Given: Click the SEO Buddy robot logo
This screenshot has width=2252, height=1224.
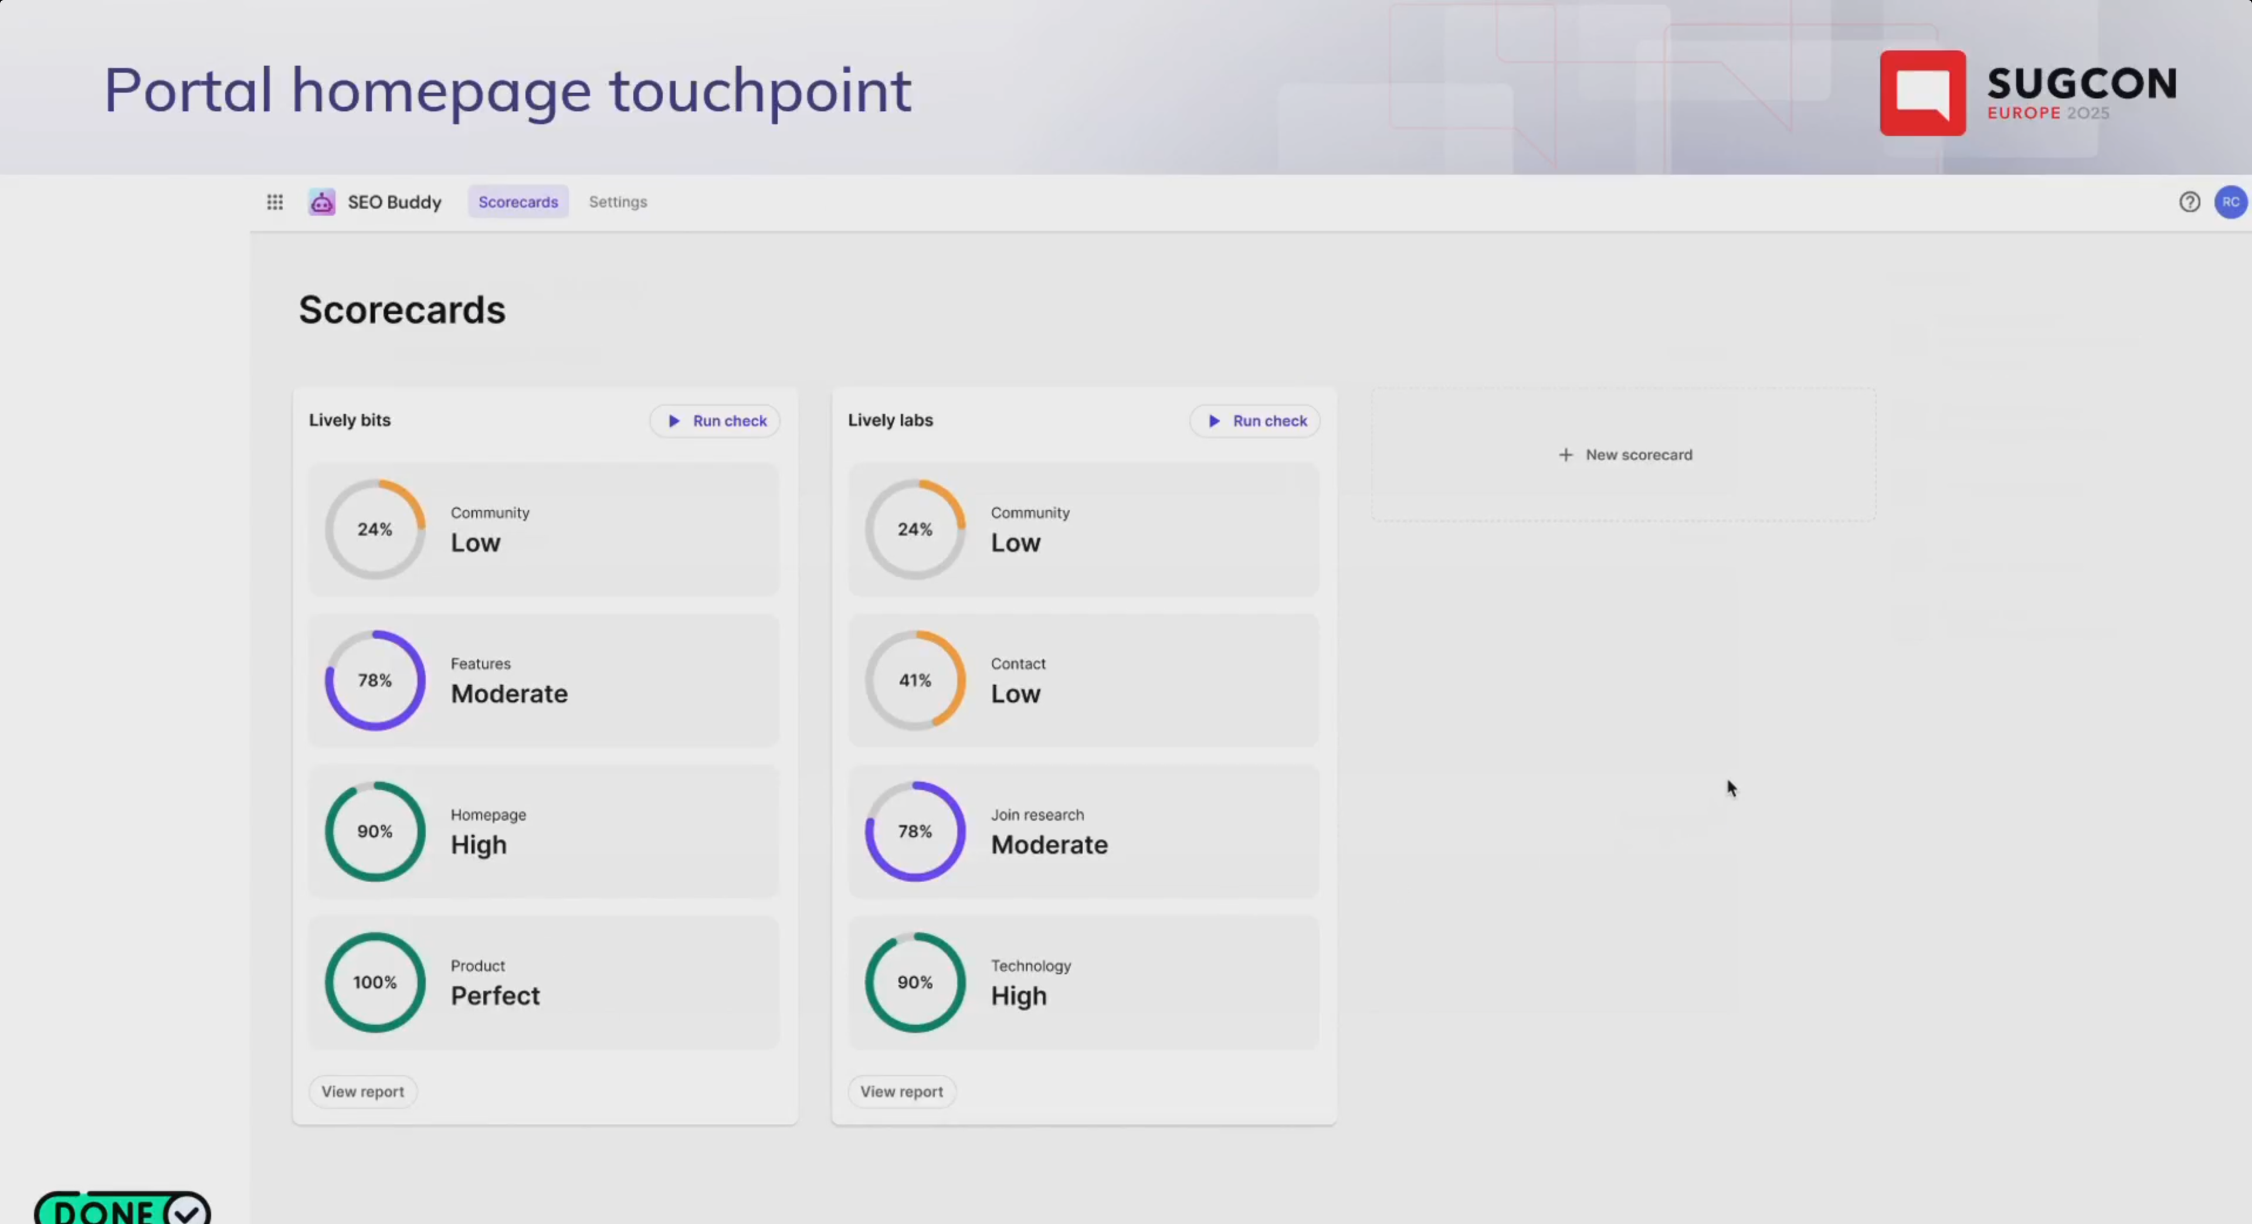Looking at the screenshot, I should click(322, 202).
